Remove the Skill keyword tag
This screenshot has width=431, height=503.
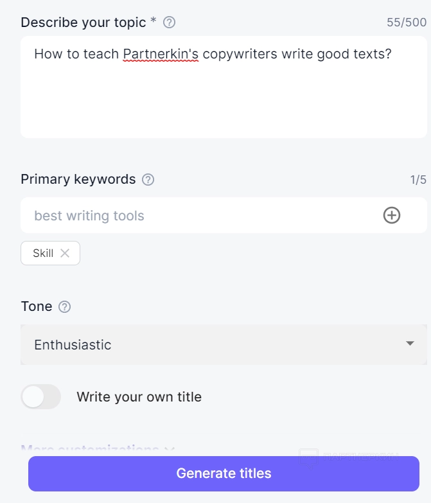(x=65, y=253)
